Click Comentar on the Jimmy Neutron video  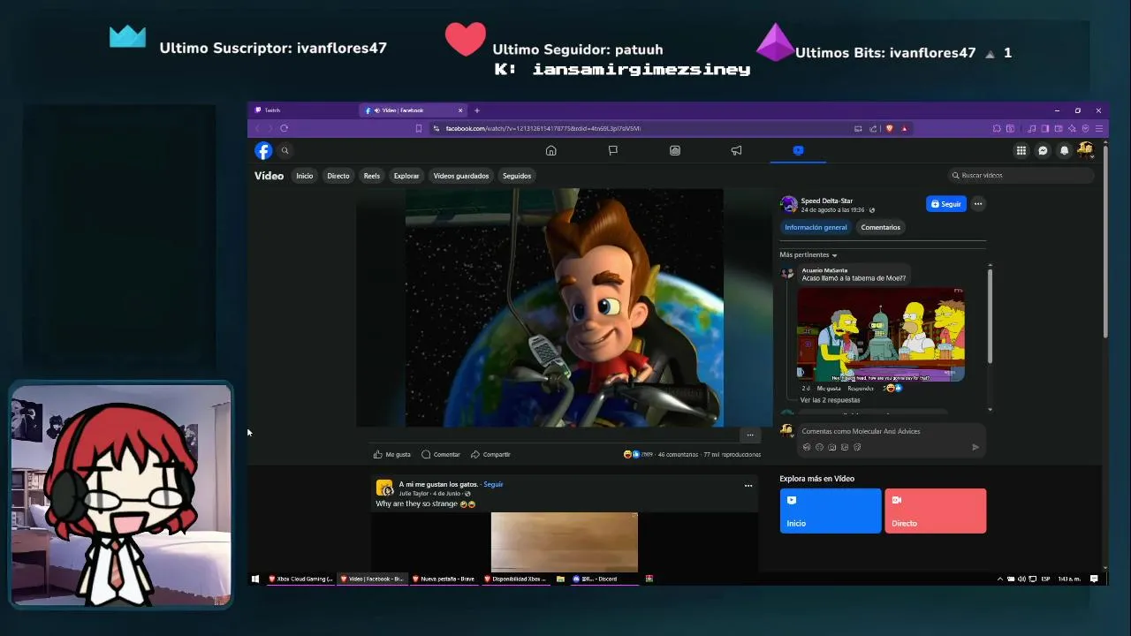[440, 454]
